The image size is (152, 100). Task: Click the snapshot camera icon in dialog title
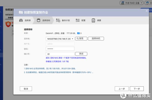click(x=21, y=12)
